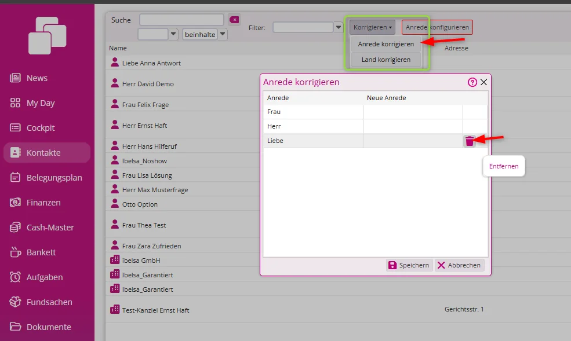The image size is (571, 341).
Task: Clear the search with the pink X icon
Action: coord(234,20)
